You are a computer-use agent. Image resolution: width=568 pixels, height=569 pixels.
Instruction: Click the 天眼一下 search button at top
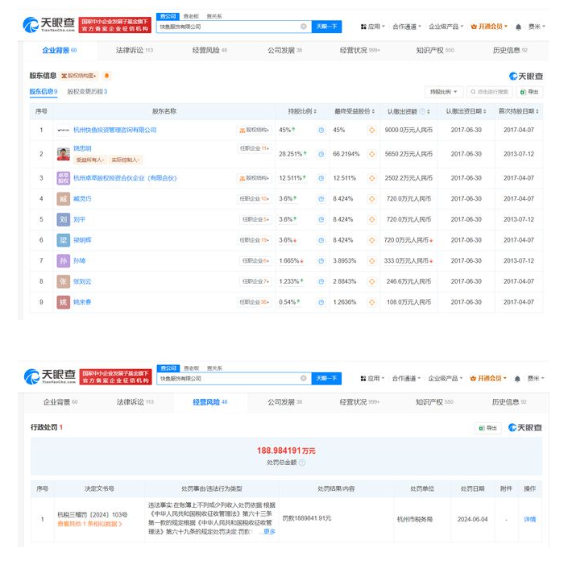tap(326, 27)
